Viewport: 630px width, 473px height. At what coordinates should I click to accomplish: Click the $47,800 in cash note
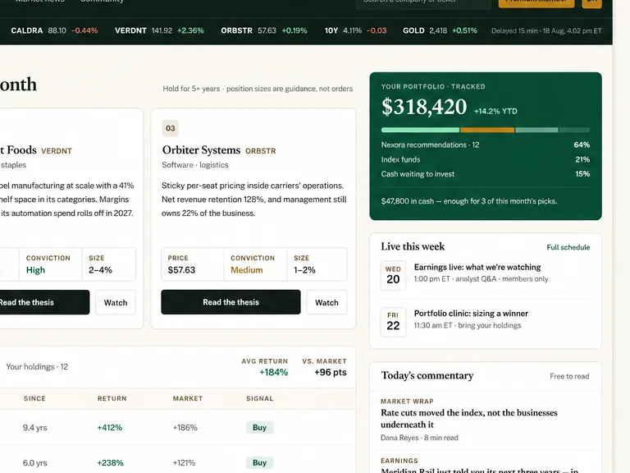point(469,201)
